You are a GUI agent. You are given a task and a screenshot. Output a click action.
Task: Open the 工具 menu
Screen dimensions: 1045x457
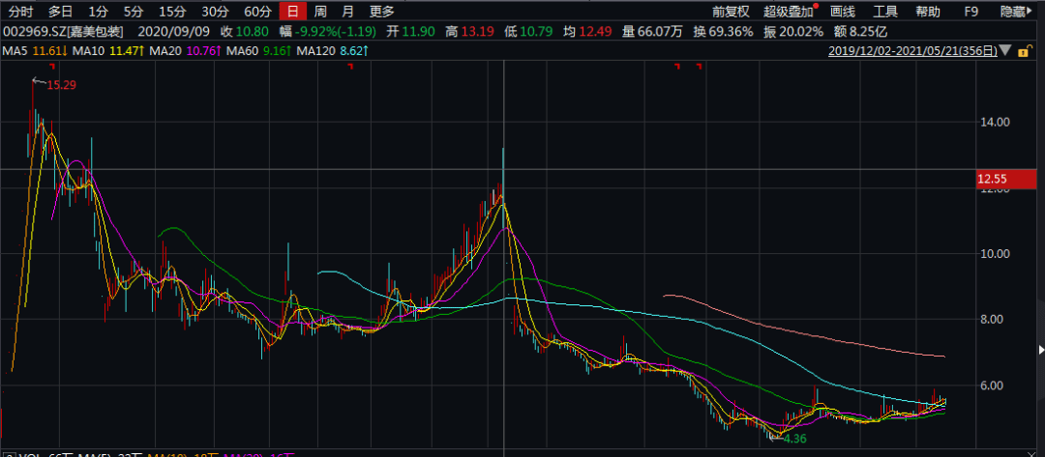[885, 12]
